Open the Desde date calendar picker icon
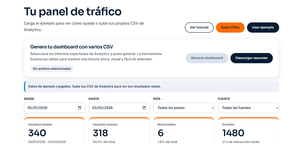 [x=80, y=108]
